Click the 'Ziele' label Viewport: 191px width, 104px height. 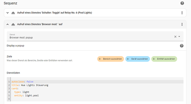pos(9,56)
